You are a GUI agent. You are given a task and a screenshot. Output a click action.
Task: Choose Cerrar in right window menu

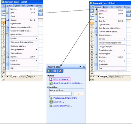[101, 17]
